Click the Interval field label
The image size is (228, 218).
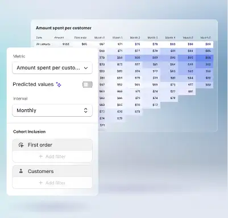pos(20,98)
